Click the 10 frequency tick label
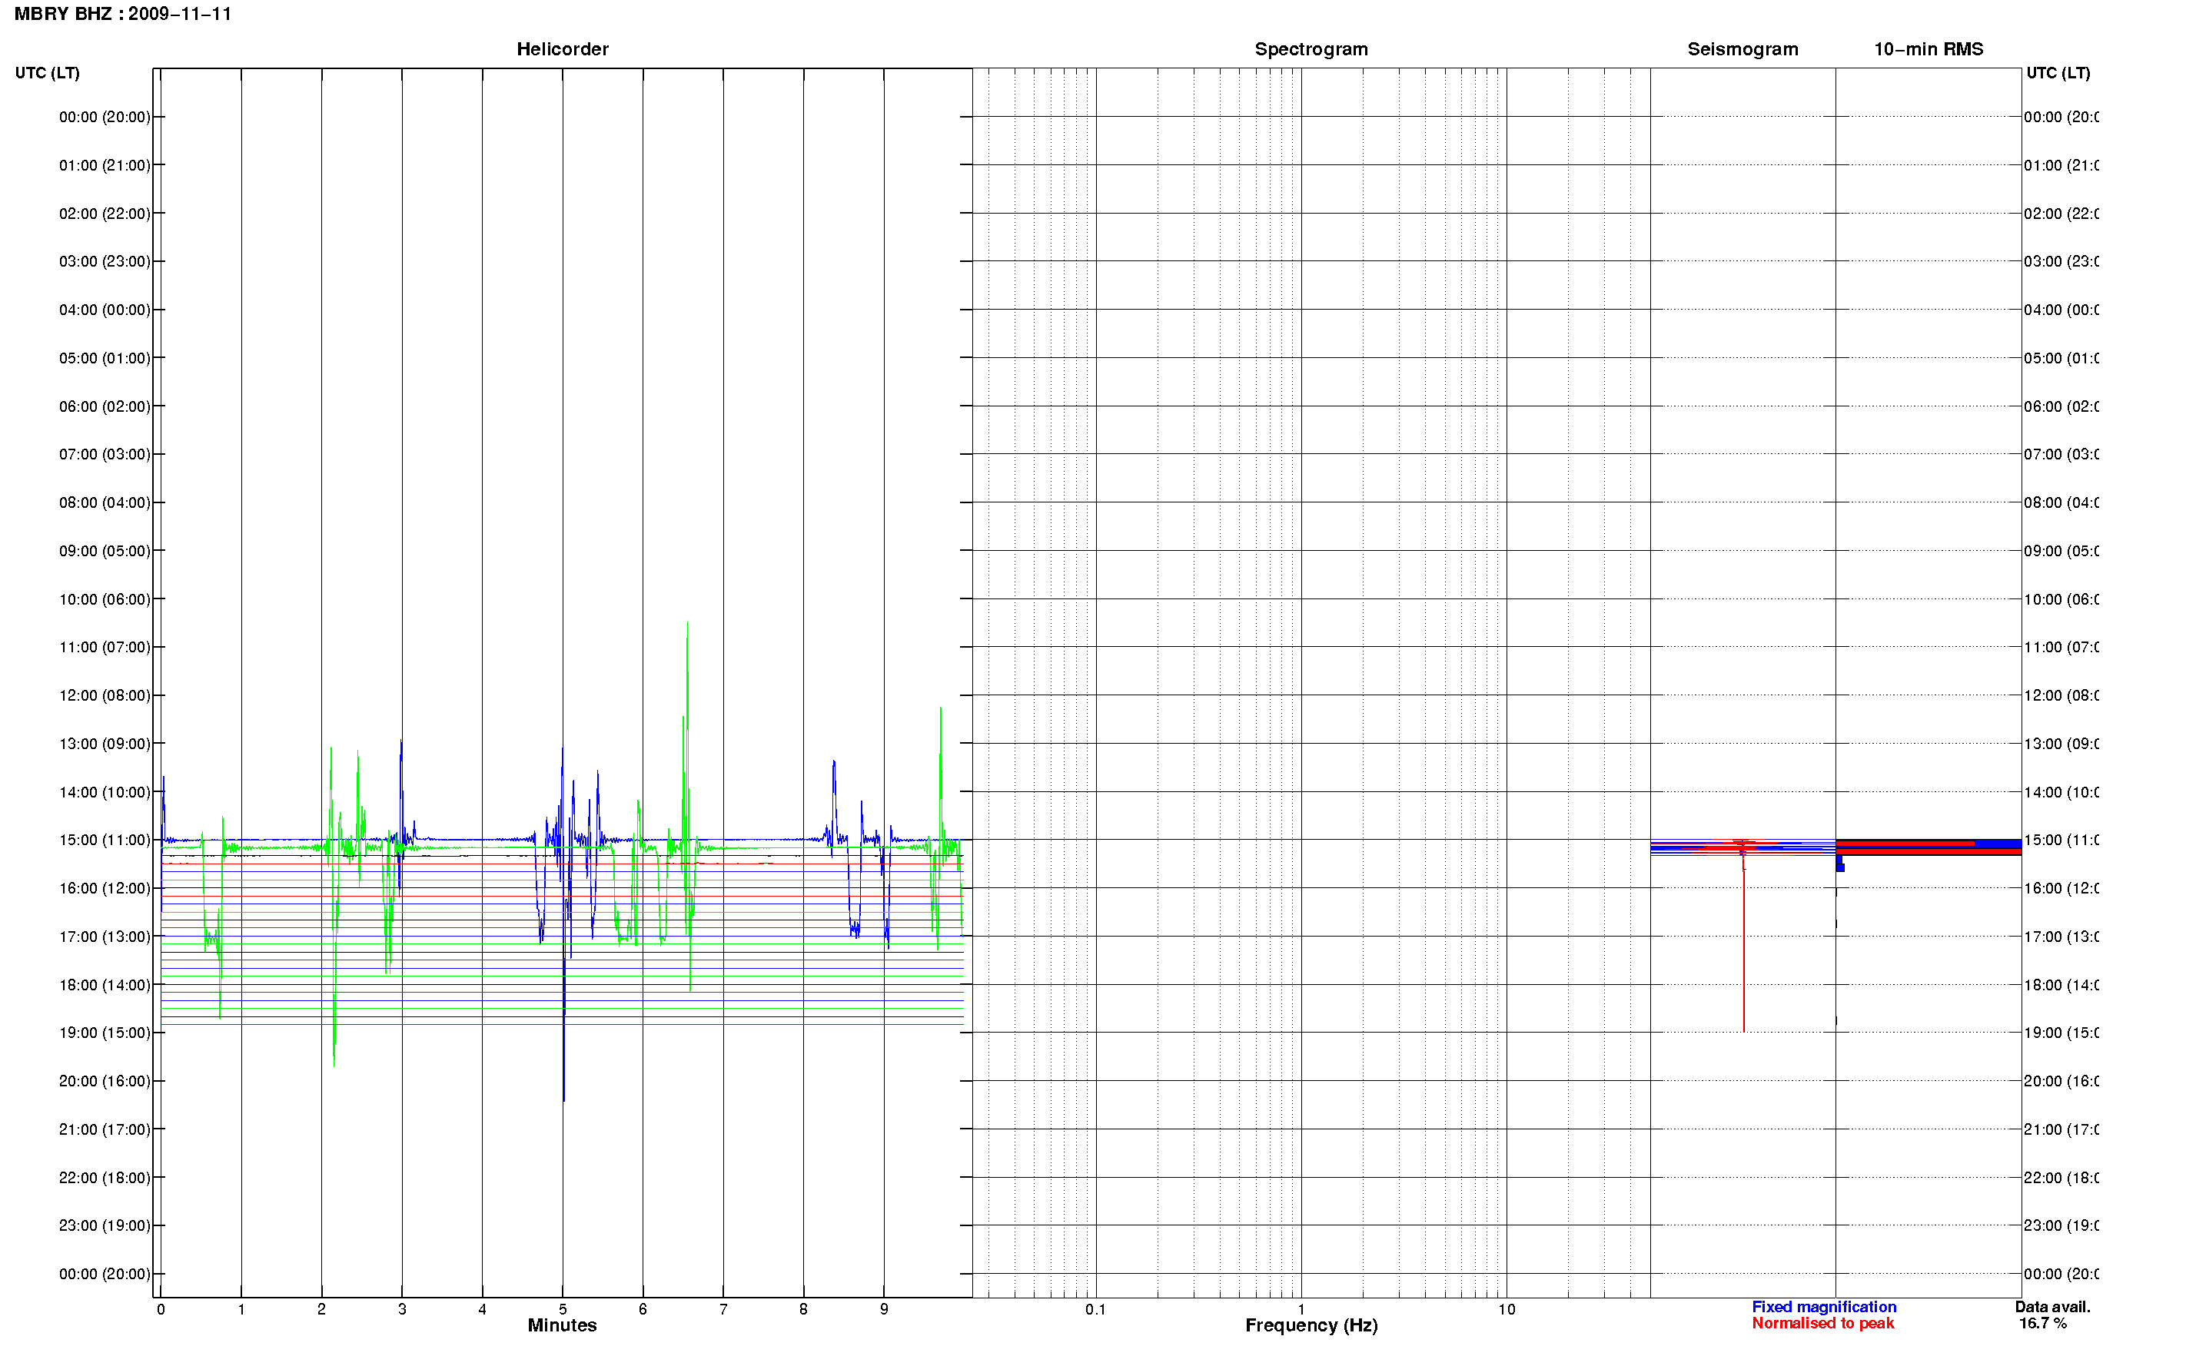The image size is (2186, 1366). (x=1507, y=1309)
